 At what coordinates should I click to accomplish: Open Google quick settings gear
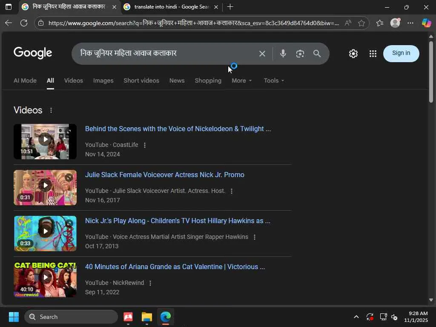pyautogui.click(x=353, y=54)
